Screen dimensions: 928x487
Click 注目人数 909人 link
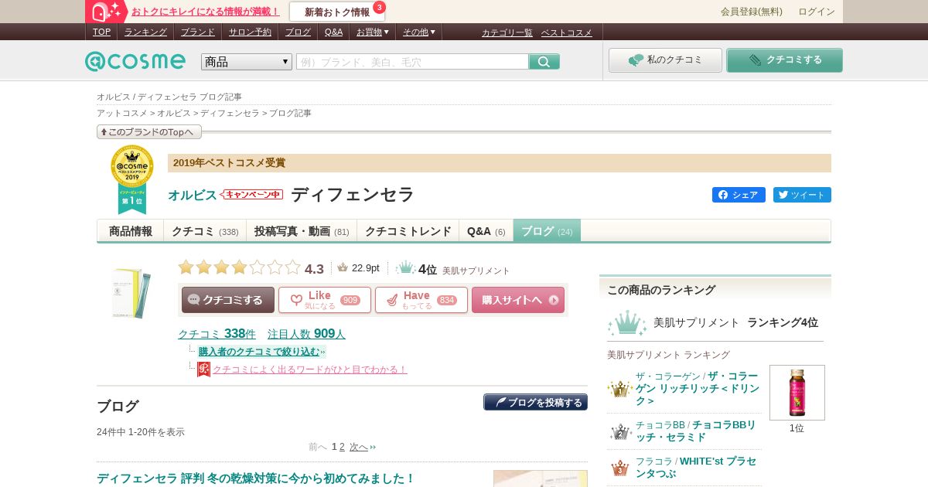[306, 334]
